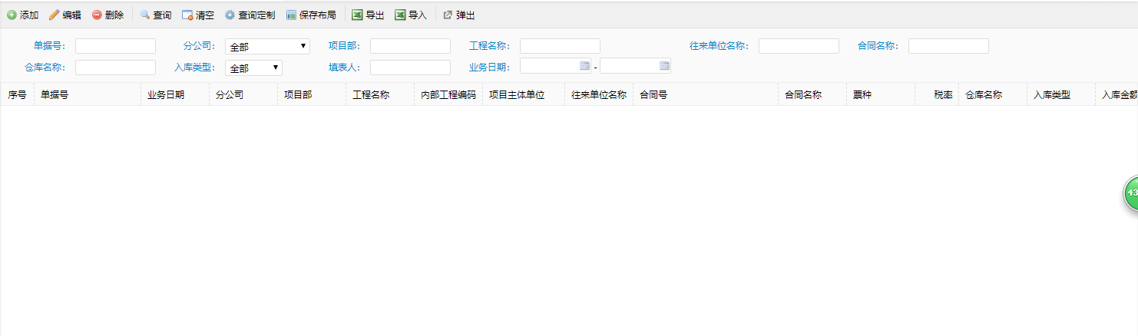Sort by 合同号 column header
Screen dimensions: 1138x336
click(x=705, y=95)
